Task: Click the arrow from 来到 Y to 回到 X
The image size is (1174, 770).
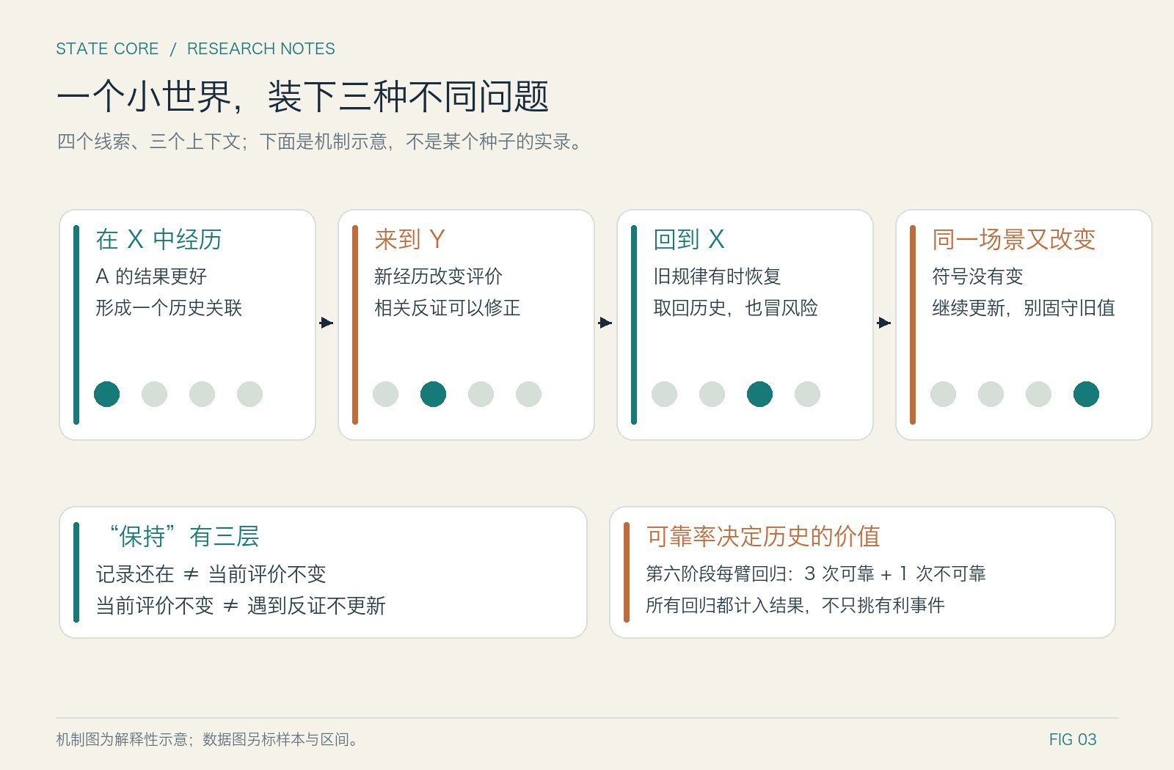Action: tap(605, 323)
